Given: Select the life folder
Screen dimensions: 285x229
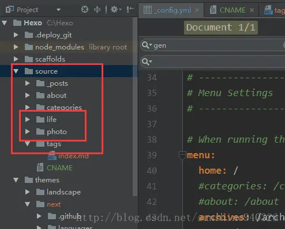Looking at the screenshot, I should [x=51, y=119].
